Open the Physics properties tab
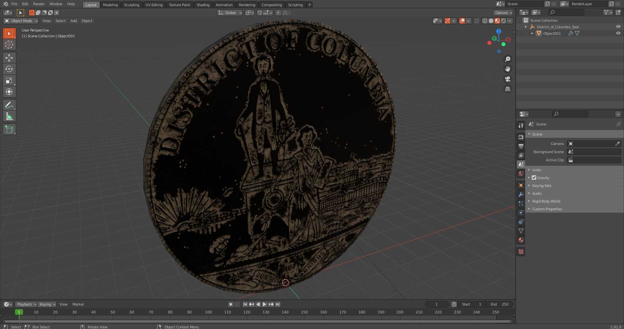The image size is (624, 329). pos(521,213)
